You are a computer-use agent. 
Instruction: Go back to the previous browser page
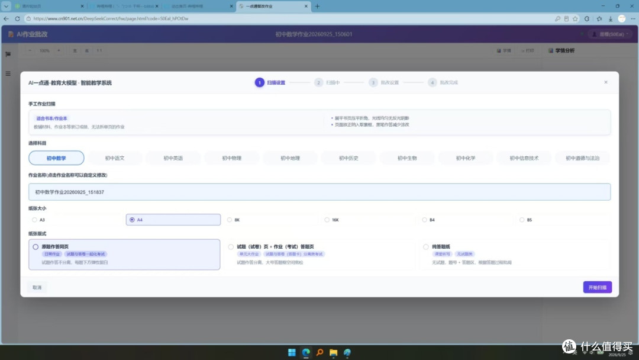(x=6, y=19)
